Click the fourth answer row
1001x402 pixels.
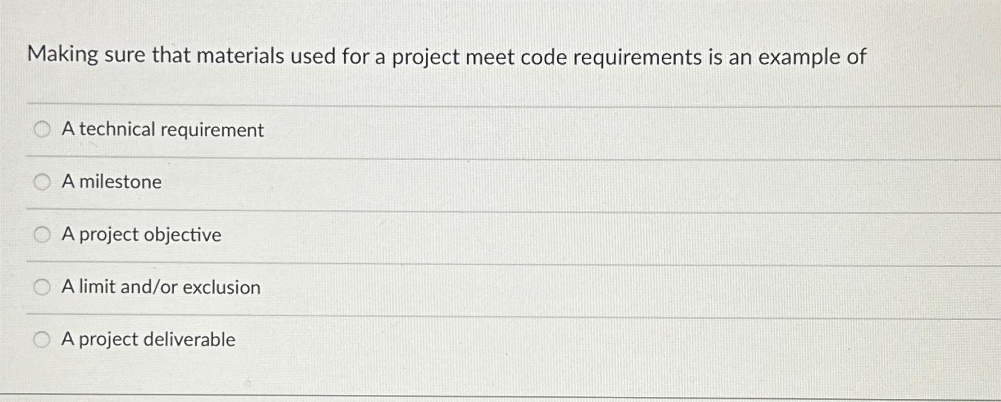click(256, 287)
